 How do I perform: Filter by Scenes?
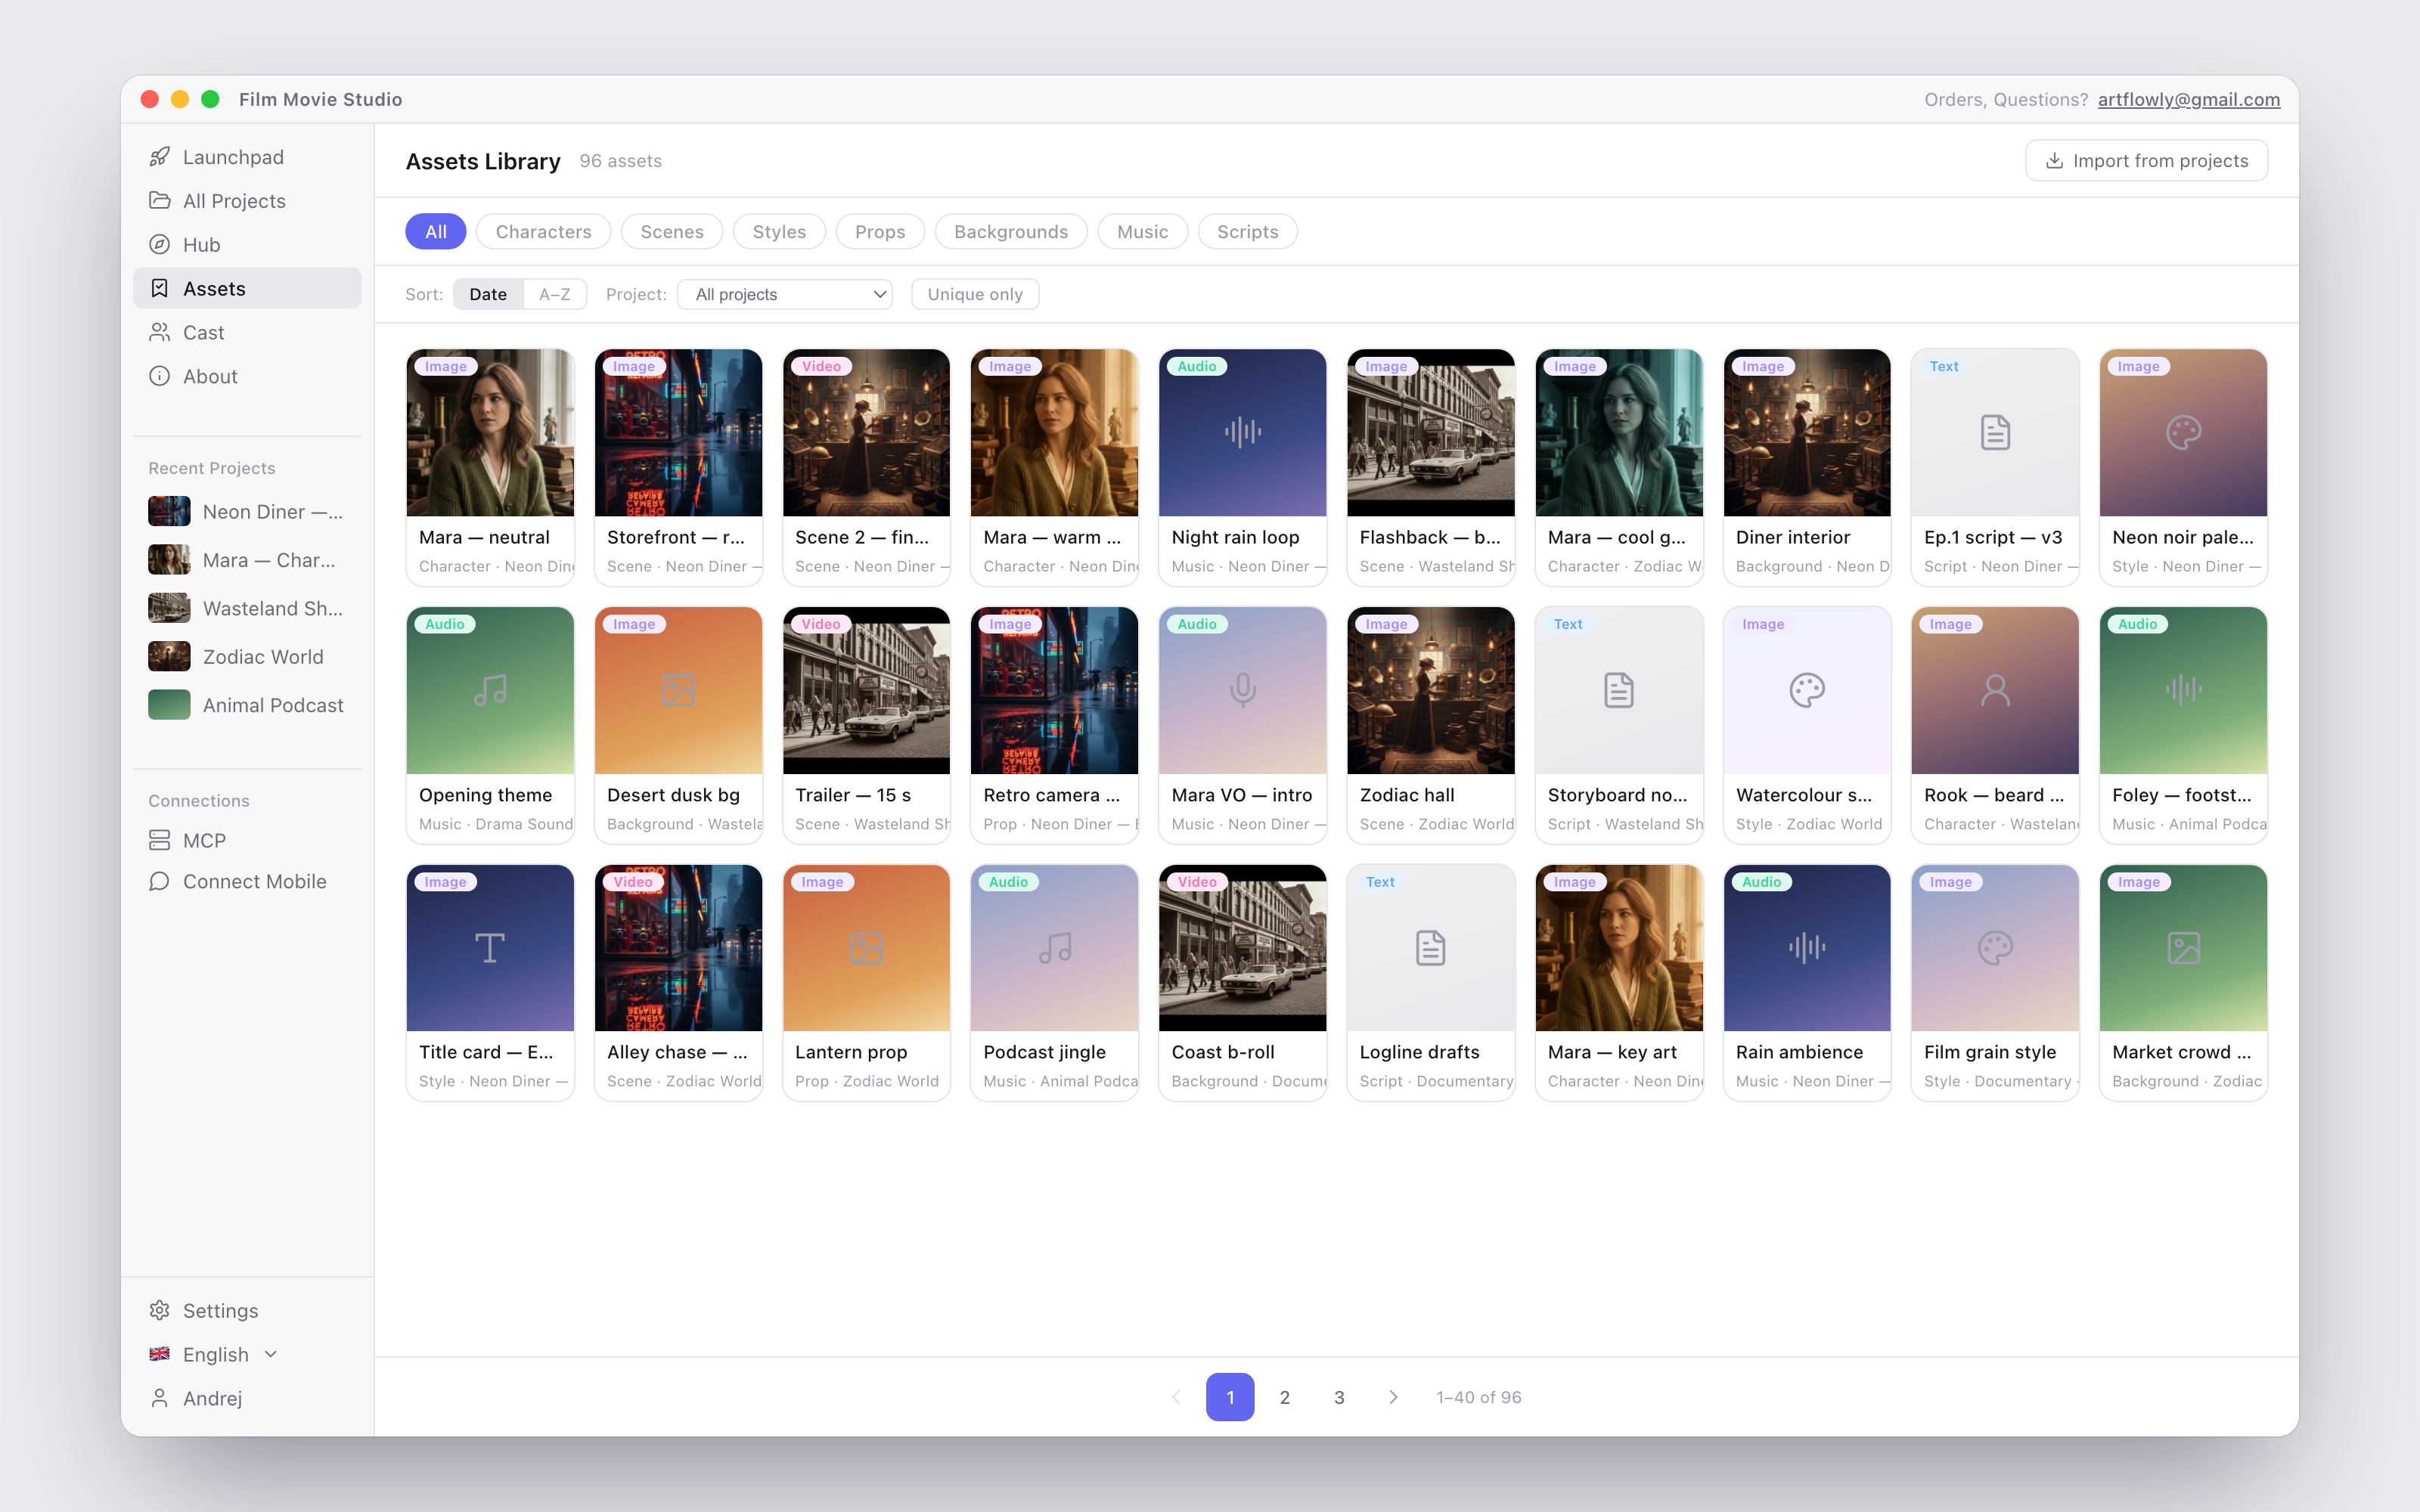[x=672, y=231]
